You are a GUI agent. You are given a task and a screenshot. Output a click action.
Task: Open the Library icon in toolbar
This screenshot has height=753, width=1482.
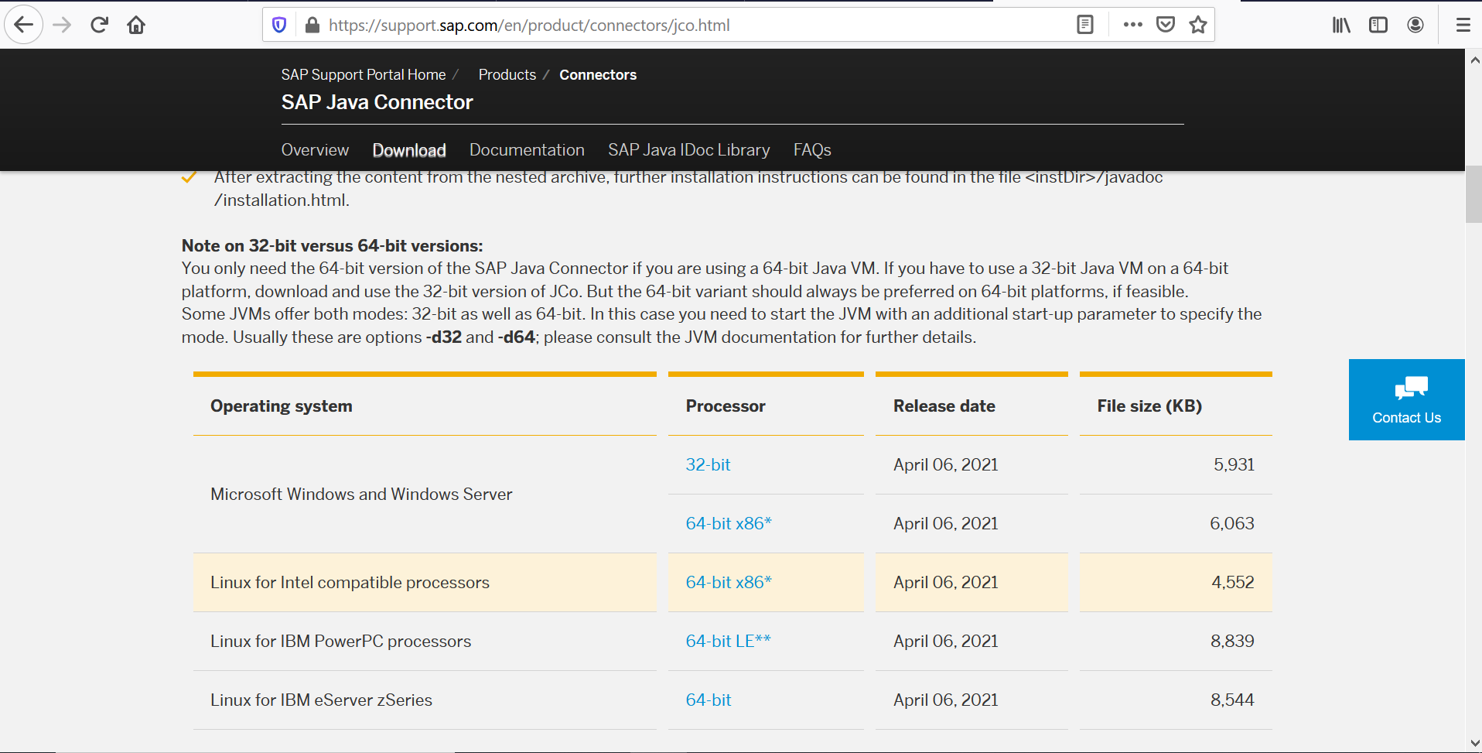1341,25
